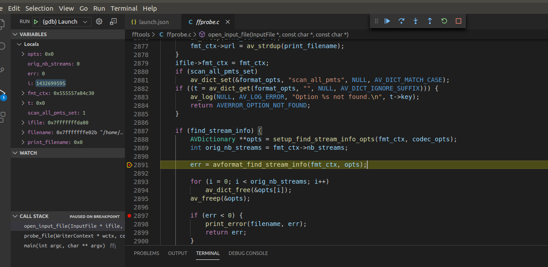Click the open_input_file breadcrumb symbol
Screen dimensions: 548x267
coord(278,34)
